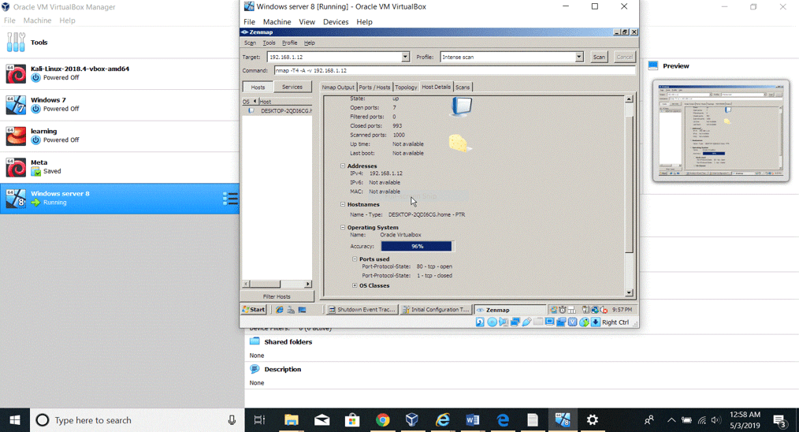Image resolution: width=799 pixels, height=432 pixels.
Task: Expand the OS Classes section
Action: pyautogui.click(x=355, y=285)
